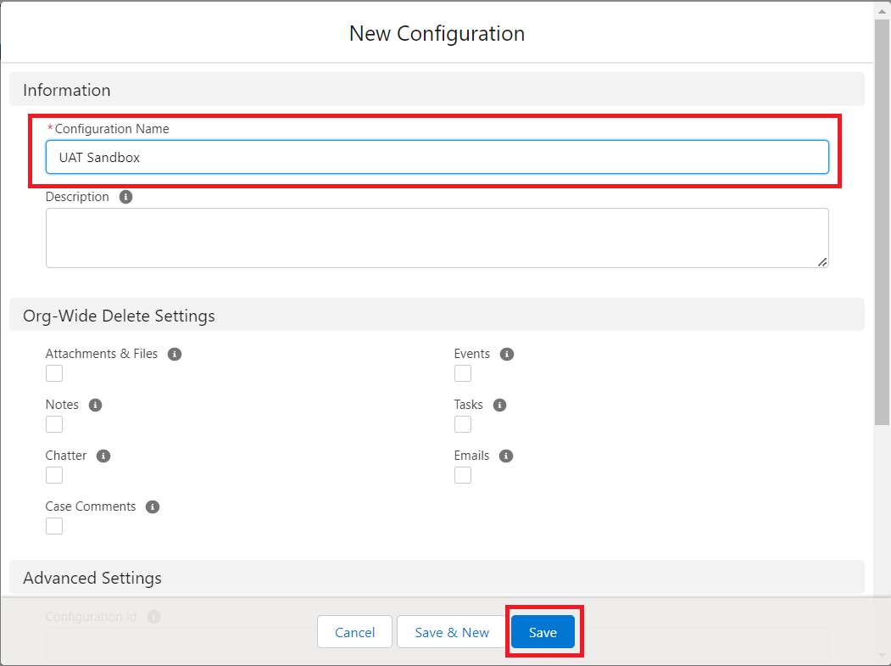Open the Case Comments info tooltip

coord(152,506)
